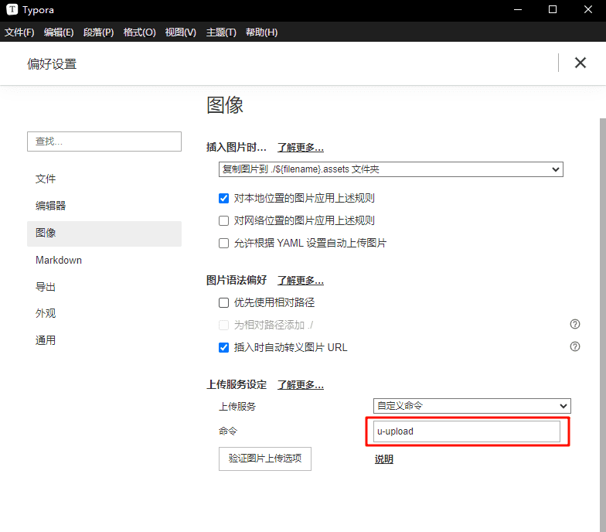The height and width of the screenshot is (532, 606).
Task: Open the 编辑(E) menu
Action: (x=59, y=32)
